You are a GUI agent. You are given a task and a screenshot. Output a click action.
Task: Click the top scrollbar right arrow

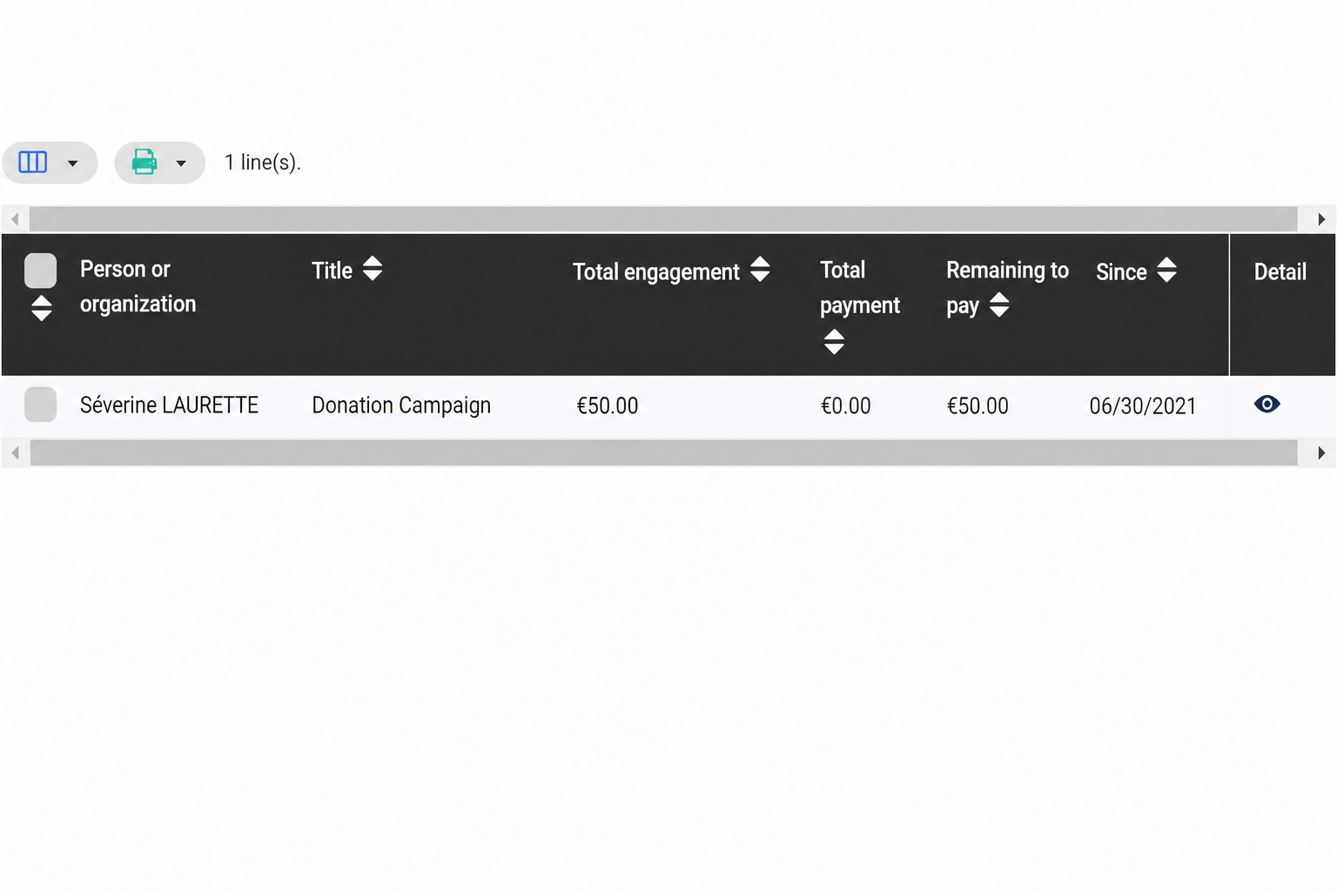(1321, 219)
